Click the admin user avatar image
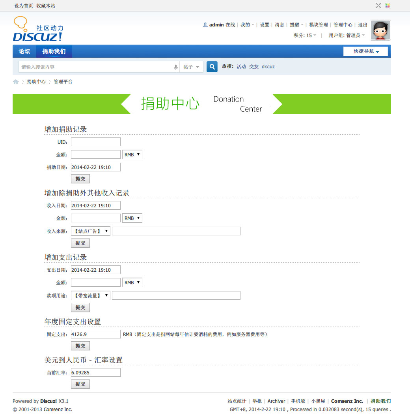This screenshot has width=410, height=419. 381,30
